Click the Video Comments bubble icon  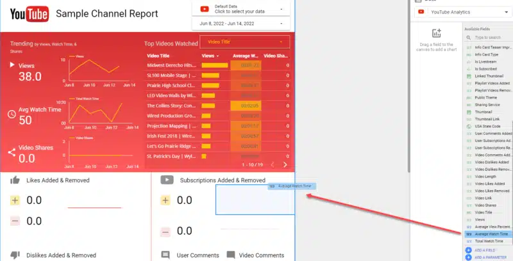point(231,255)
